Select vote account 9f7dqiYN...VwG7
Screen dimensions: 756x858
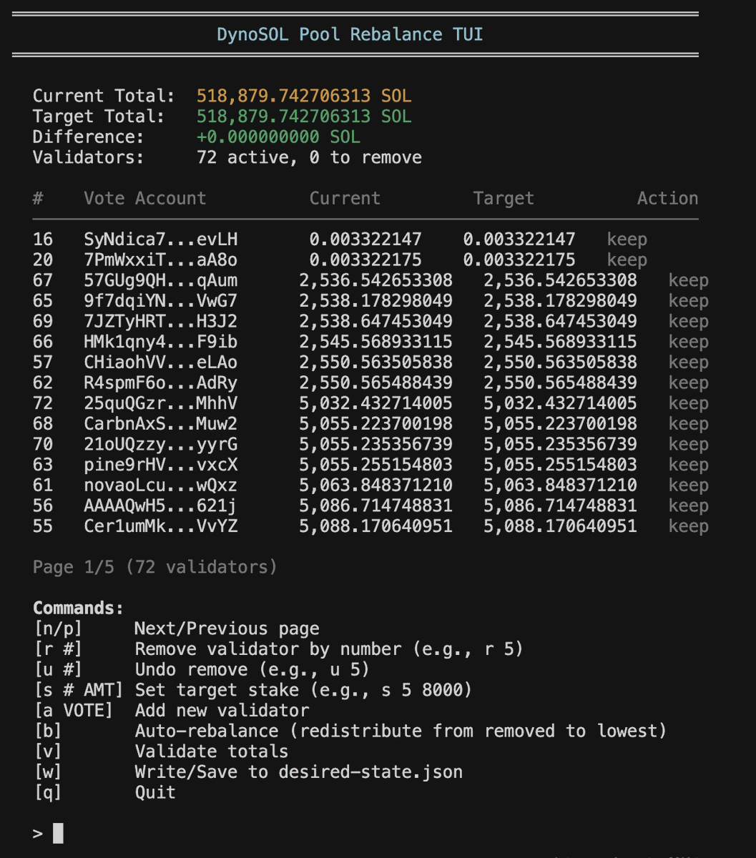click(x=160, y=301)
